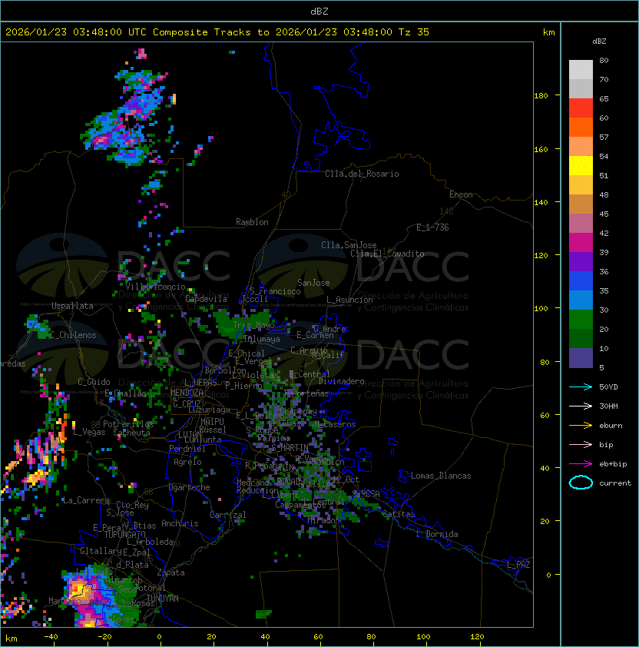Click the 'Perdriel' map label
639x647 pixels.
pyautogui.click(x=187, y=449)
